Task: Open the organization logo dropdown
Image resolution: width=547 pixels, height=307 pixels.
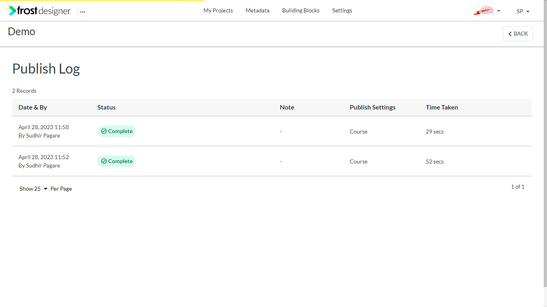Action: [x=487, y=11]
